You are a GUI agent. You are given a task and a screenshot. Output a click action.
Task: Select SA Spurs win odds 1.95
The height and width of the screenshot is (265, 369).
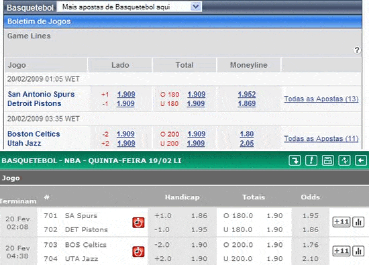[311, 216]
